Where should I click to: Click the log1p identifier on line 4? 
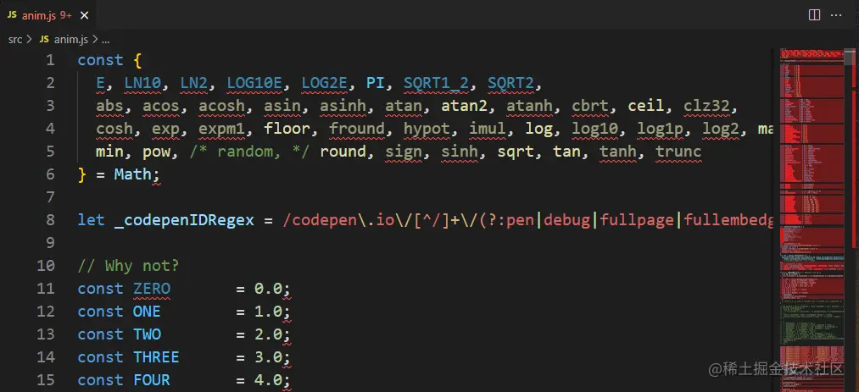660,129
